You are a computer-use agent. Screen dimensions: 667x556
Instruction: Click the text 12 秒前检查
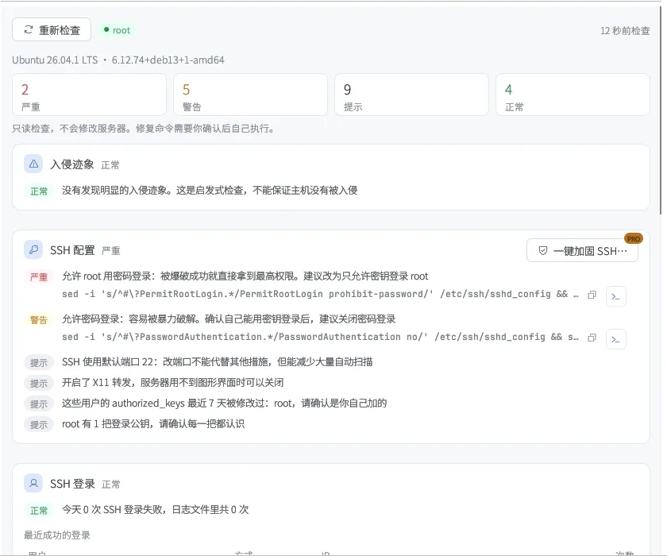(625, 31)
